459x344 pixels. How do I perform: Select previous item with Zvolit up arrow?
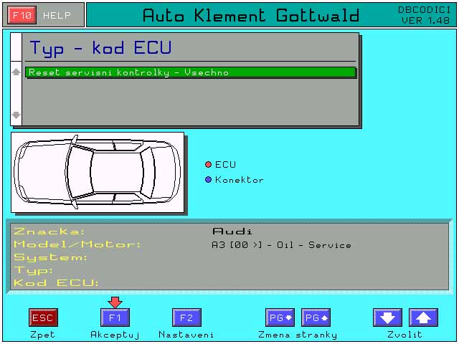coord(423,317)
